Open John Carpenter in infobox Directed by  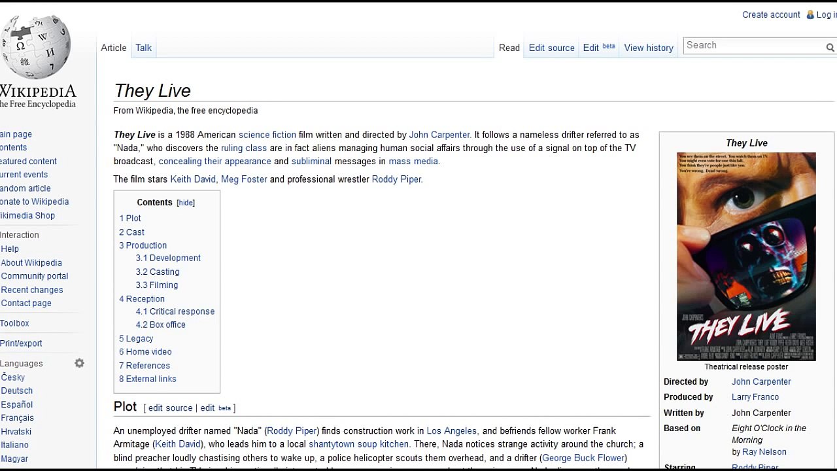761,382
